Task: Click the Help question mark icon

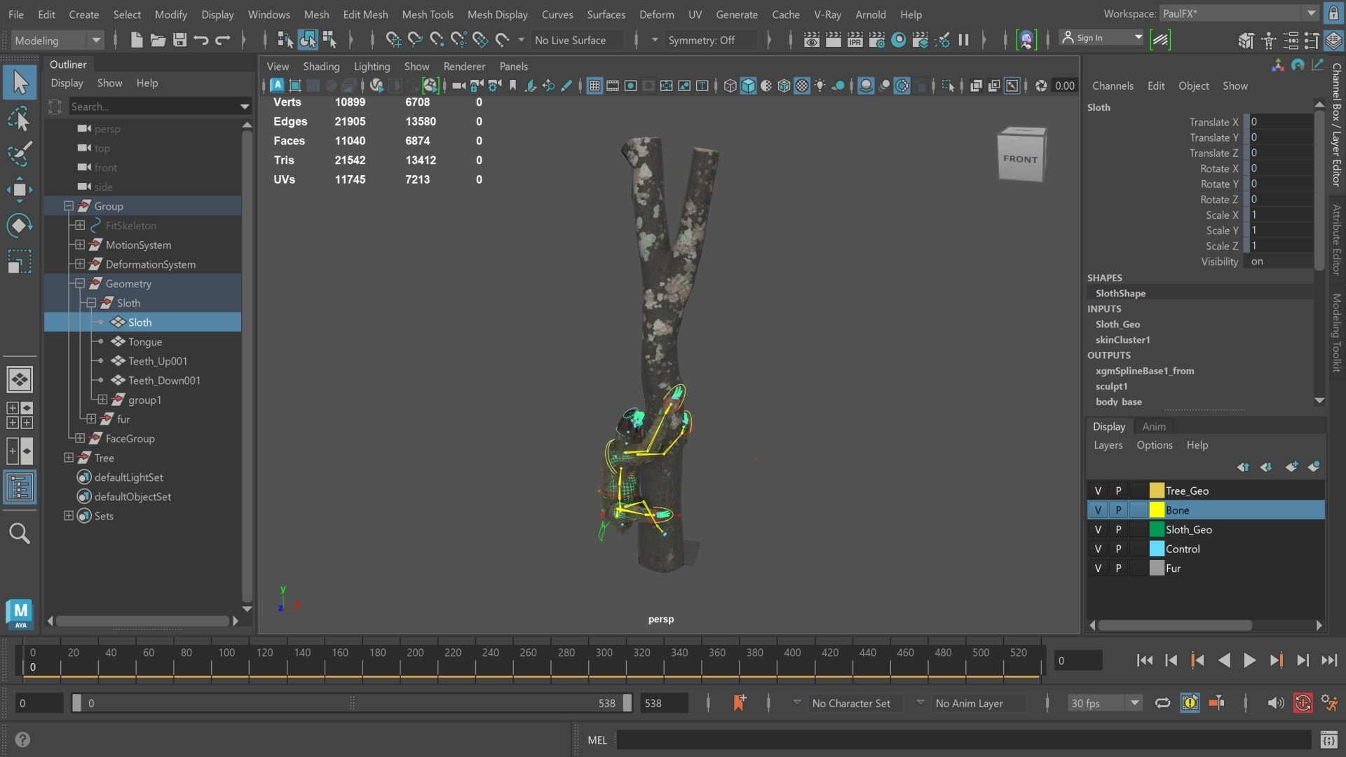Action: (22, 739)
